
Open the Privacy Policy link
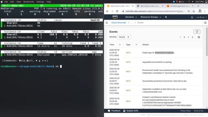tap(185, 111)
